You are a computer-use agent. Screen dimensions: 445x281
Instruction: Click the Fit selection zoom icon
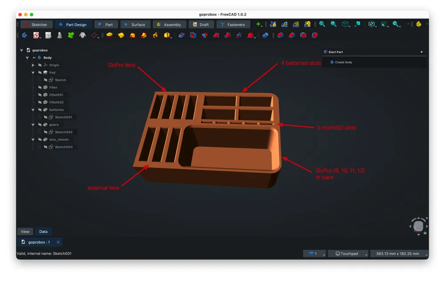pyautogui.click(x=334, y=24)
